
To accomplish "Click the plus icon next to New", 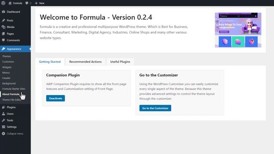I will [x=36, y=3].
